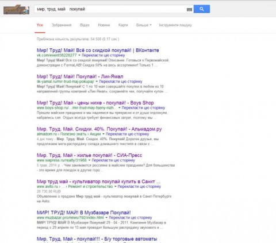
Task: Open Інструменти пошуку options
Action: pyautogui.click(x=175, y=25)
